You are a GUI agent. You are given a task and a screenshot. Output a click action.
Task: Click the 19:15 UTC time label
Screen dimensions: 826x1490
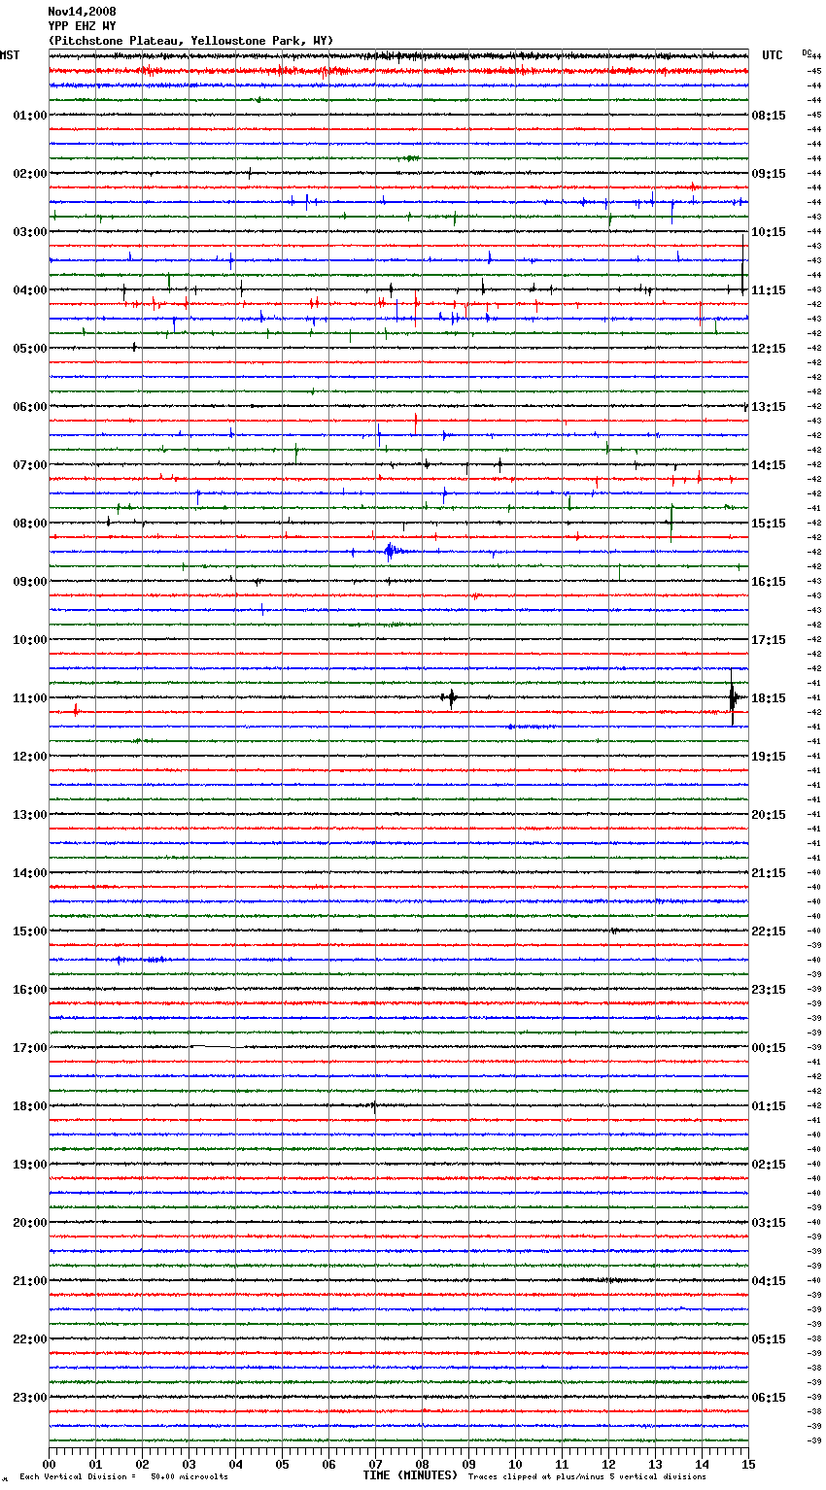click(x=769, y=757)
